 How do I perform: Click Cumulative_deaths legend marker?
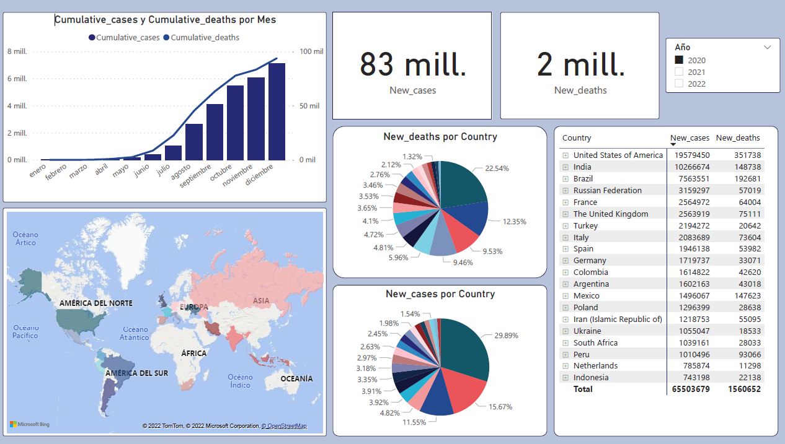click(x=166, y=38)
